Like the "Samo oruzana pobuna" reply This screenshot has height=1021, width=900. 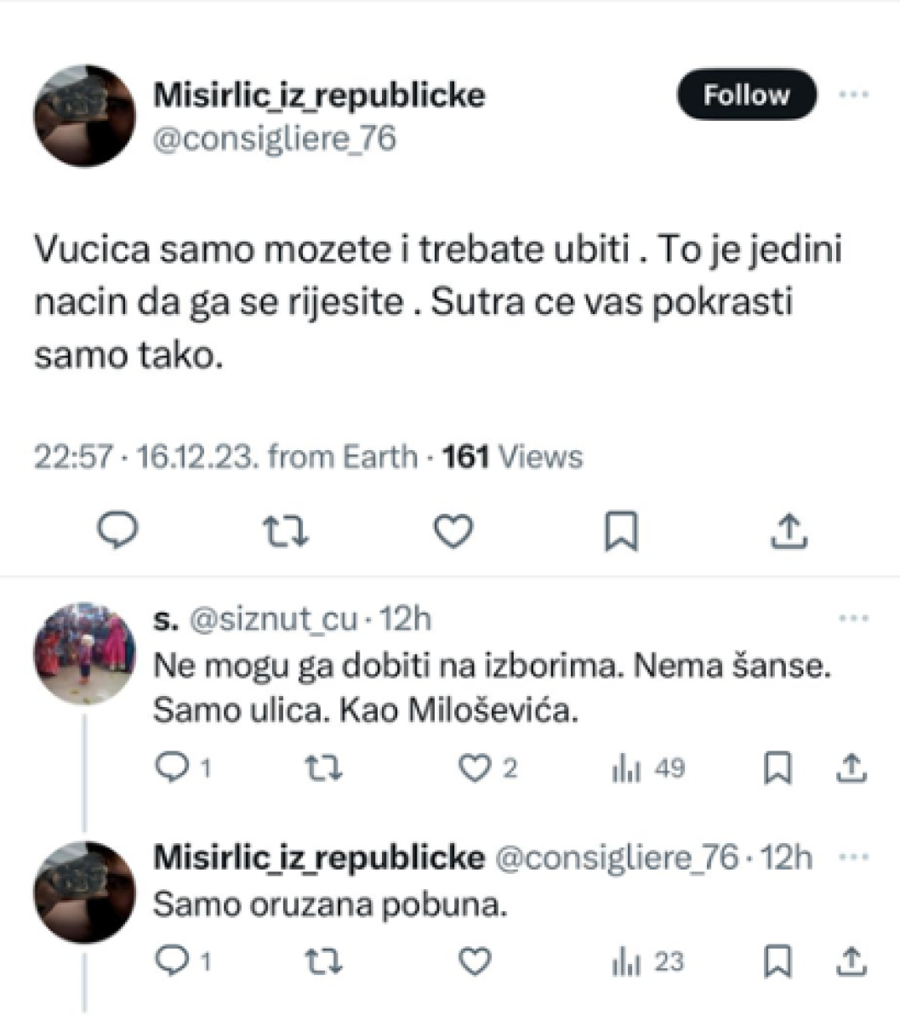tap(475, 961)
